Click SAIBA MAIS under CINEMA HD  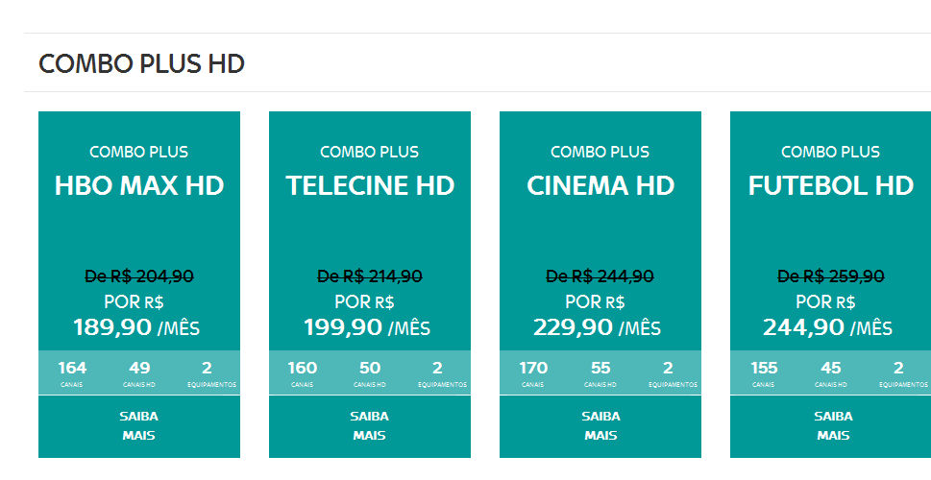tap(600, 426)
